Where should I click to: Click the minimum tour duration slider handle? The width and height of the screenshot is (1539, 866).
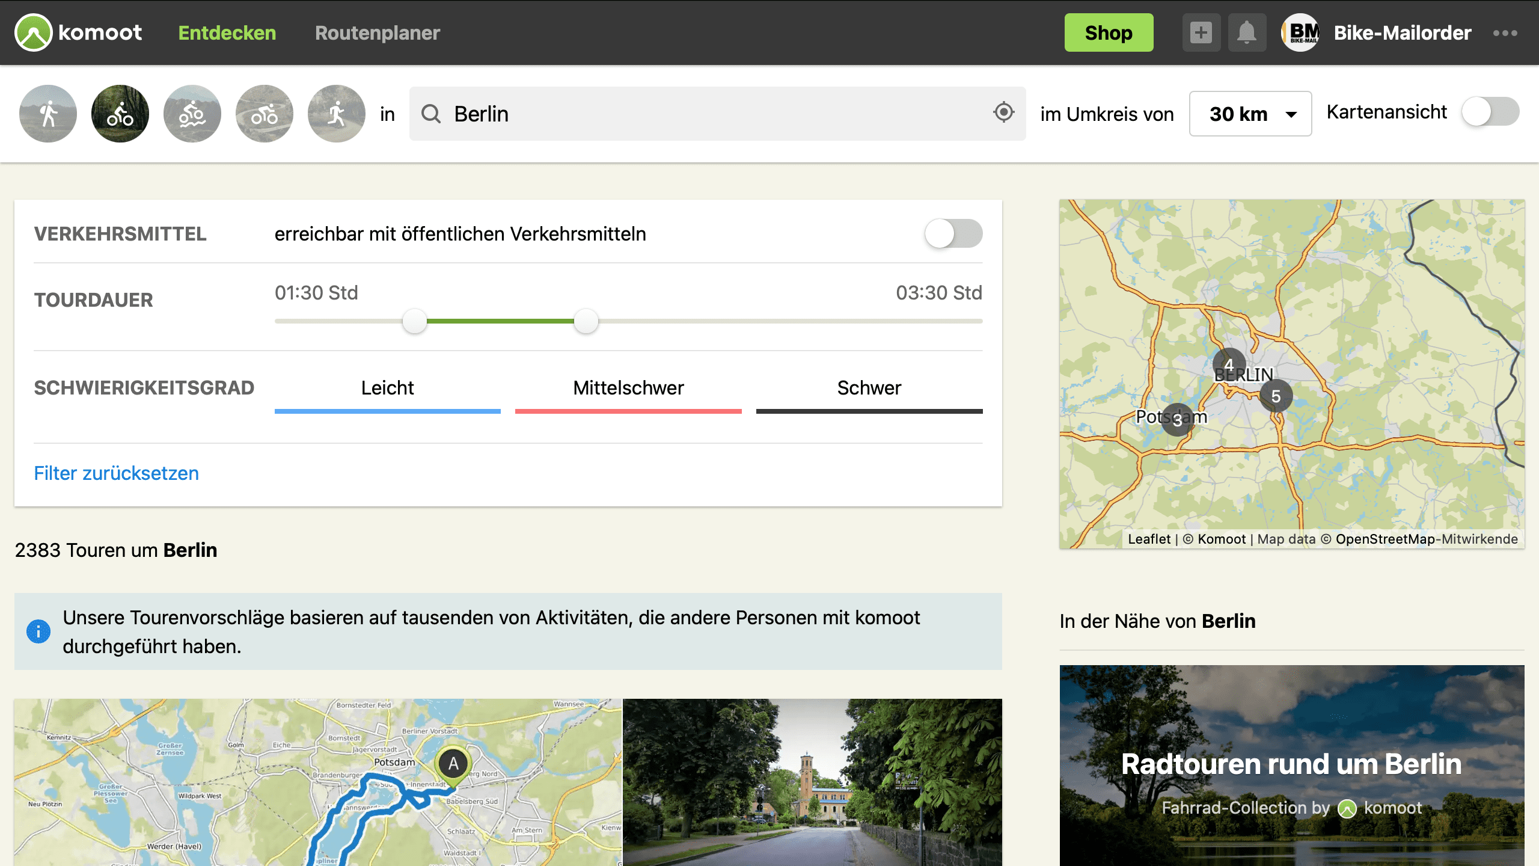coord(415,321)
